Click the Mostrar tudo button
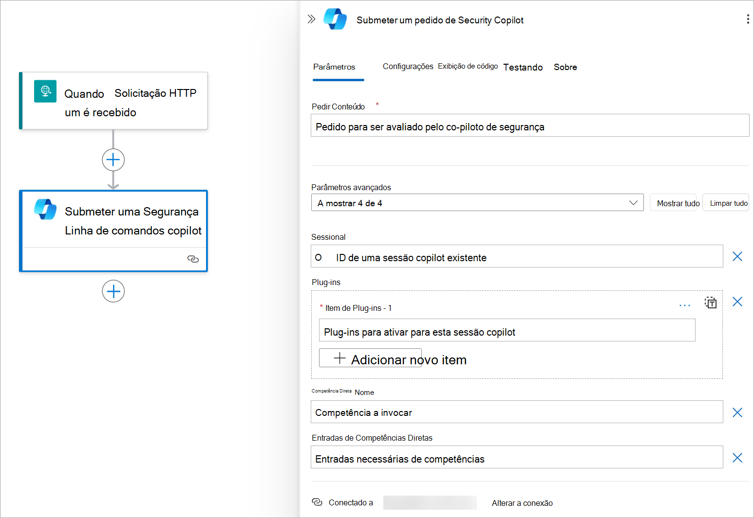754x518 pixels. (x=676, y=202)
